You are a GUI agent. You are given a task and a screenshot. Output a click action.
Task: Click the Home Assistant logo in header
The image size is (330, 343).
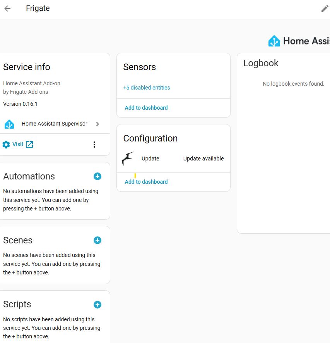(x=274, y=41)
